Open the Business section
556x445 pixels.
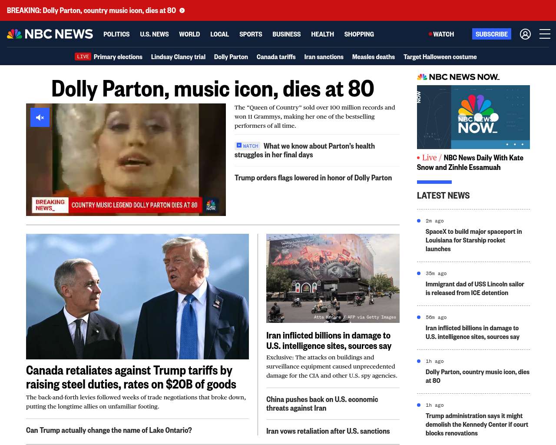coord(286,34)
